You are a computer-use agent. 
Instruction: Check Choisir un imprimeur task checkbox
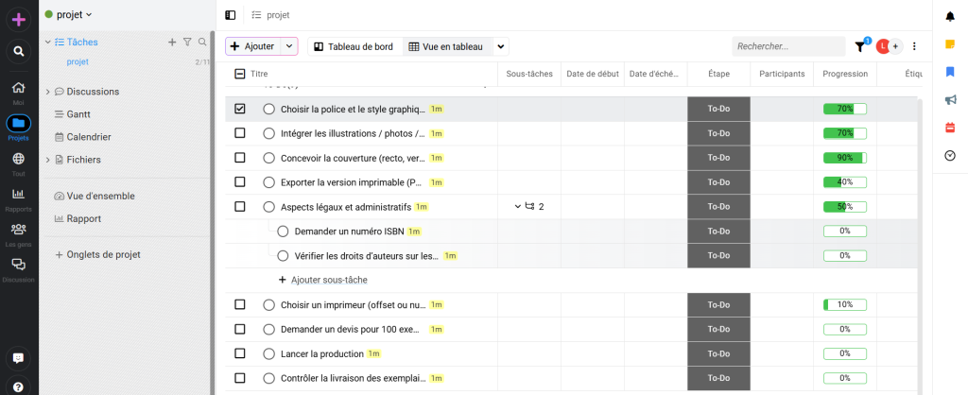[240, 304]
